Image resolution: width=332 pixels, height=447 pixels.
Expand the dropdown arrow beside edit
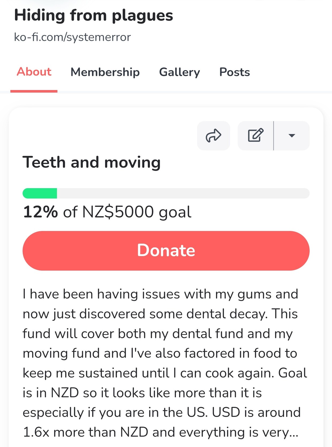[292, 136]
